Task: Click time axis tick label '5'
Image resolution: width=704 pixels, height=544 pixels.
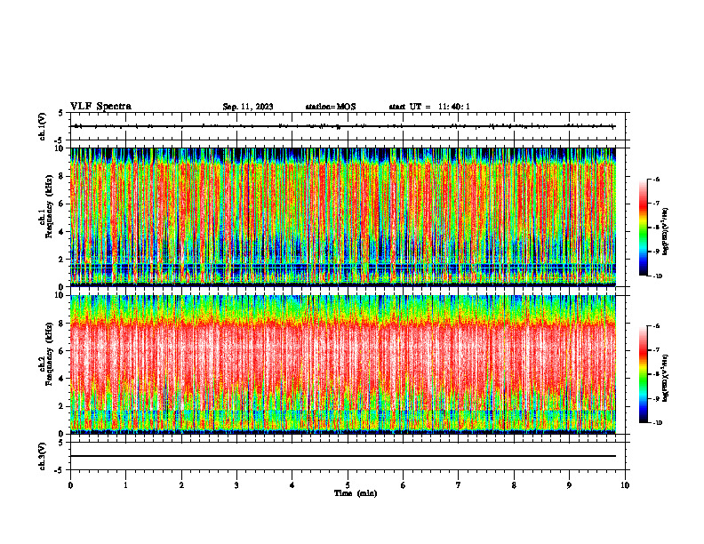Action: click(x=348, y=485)
